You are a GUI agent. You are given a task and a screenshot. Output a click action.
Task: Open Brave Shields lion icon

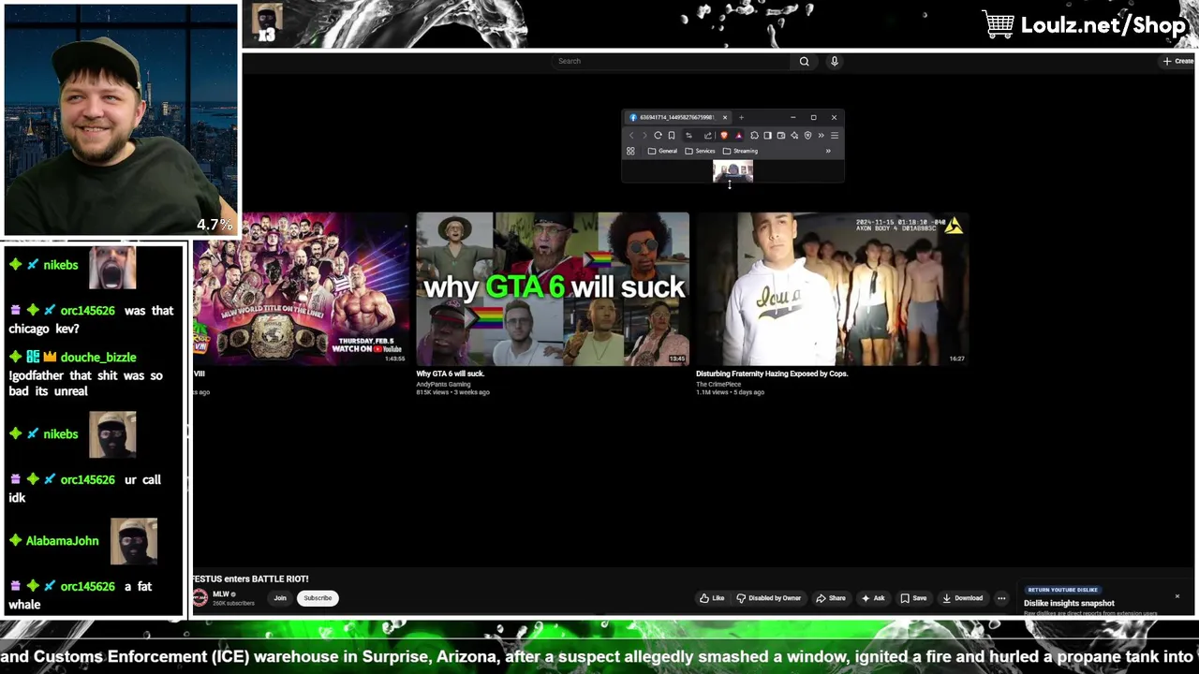click(724, 136)
